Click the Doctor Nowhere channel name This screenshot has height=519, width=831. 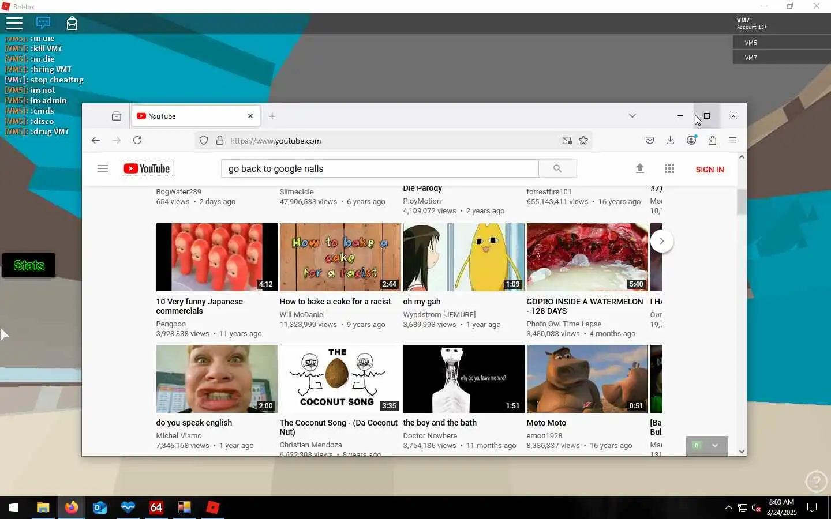[x=430, y=436]
